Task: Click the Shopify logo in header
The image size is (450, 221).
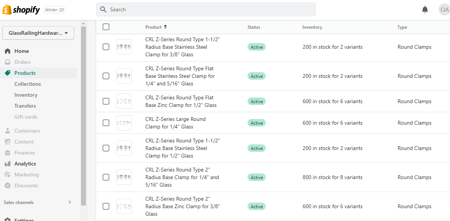Action: click(21, 10)
